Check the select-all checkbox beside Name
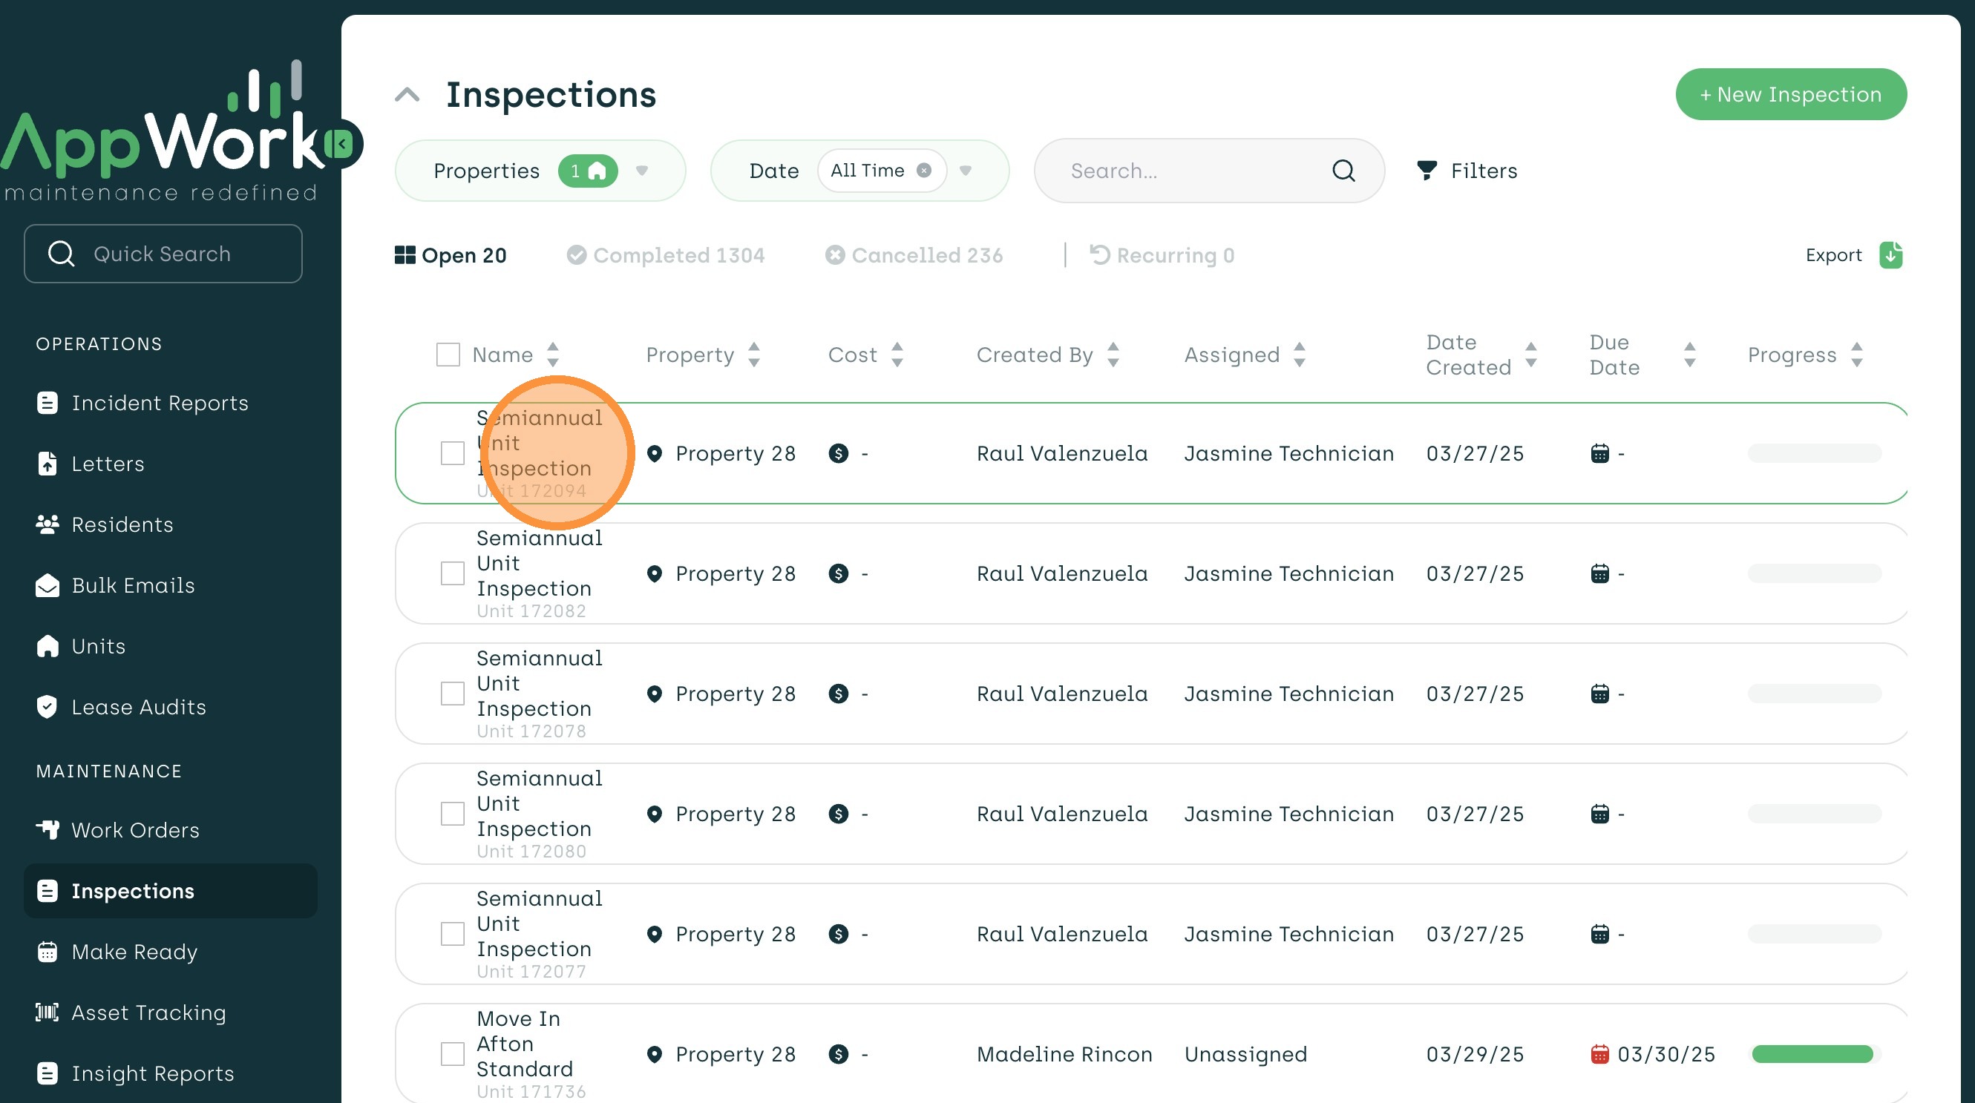The width and height of the screenshot is (1975, 1103). [448, 355]
